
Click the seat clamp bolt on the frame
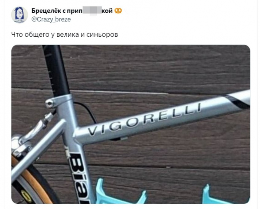click(50, 103)
